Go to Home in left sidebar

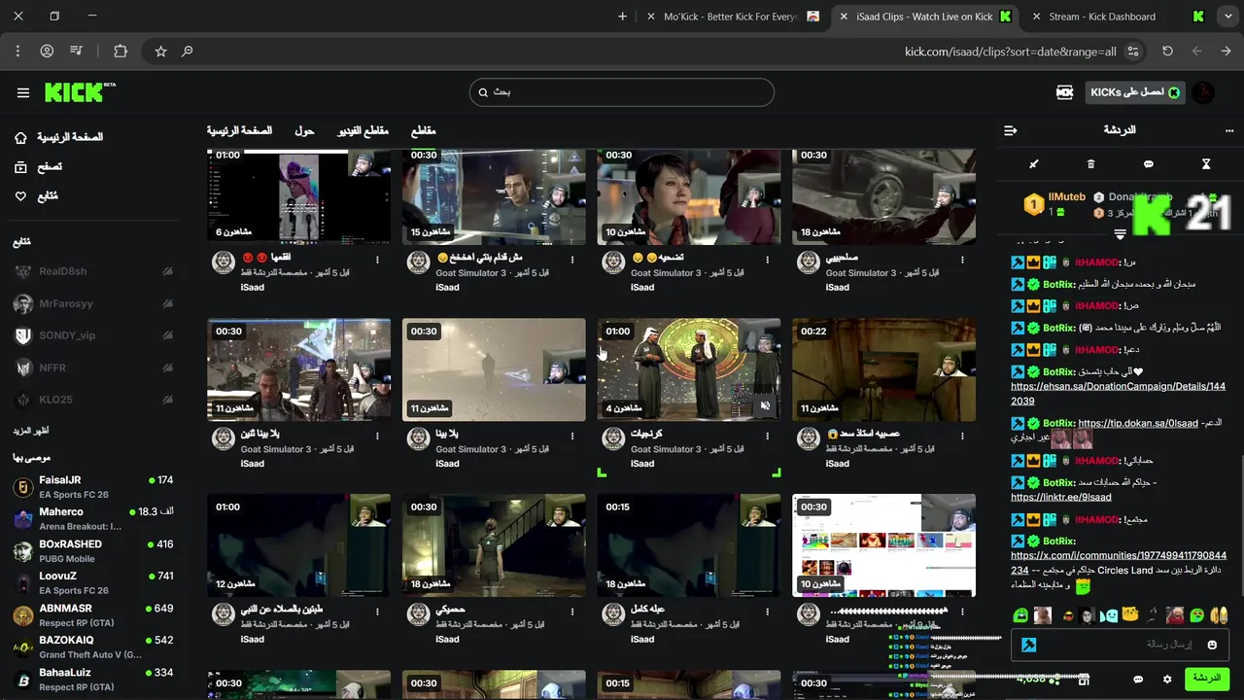pos(58,138)
